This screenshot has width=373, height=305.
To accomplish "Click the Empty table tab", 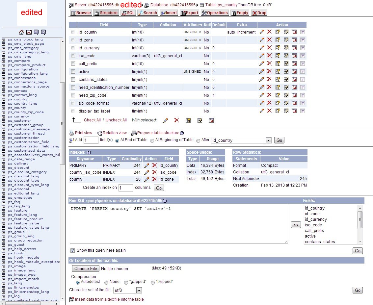I will point(240,13).
